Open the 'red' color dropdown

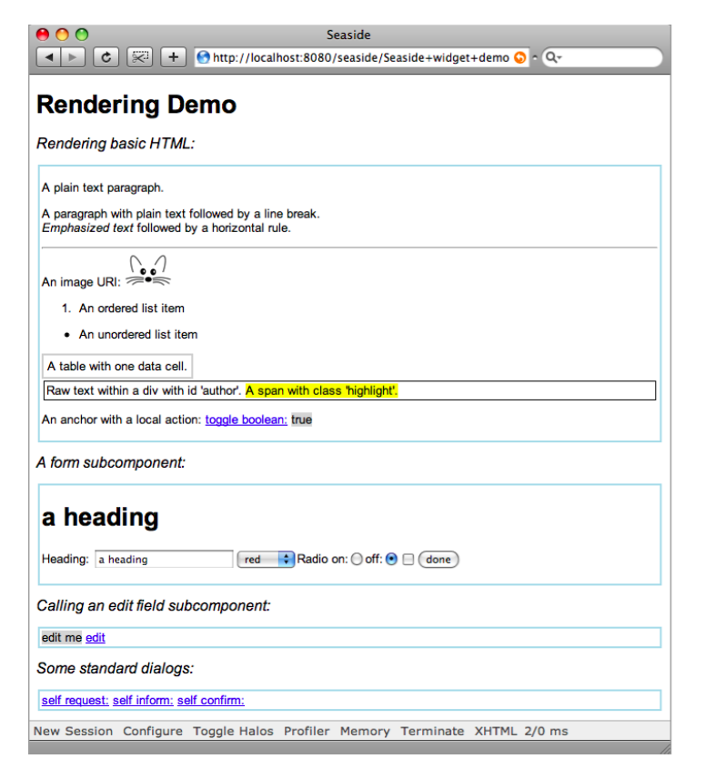coord(266,560)
